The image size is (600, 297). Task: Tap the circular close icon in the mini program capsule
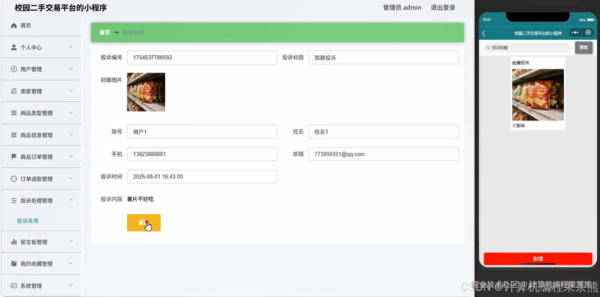point(588,32)
